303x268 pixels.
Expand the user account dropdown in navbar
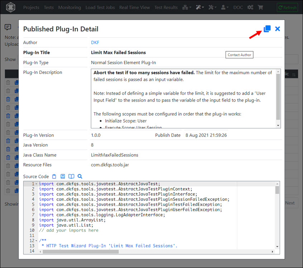225,8
